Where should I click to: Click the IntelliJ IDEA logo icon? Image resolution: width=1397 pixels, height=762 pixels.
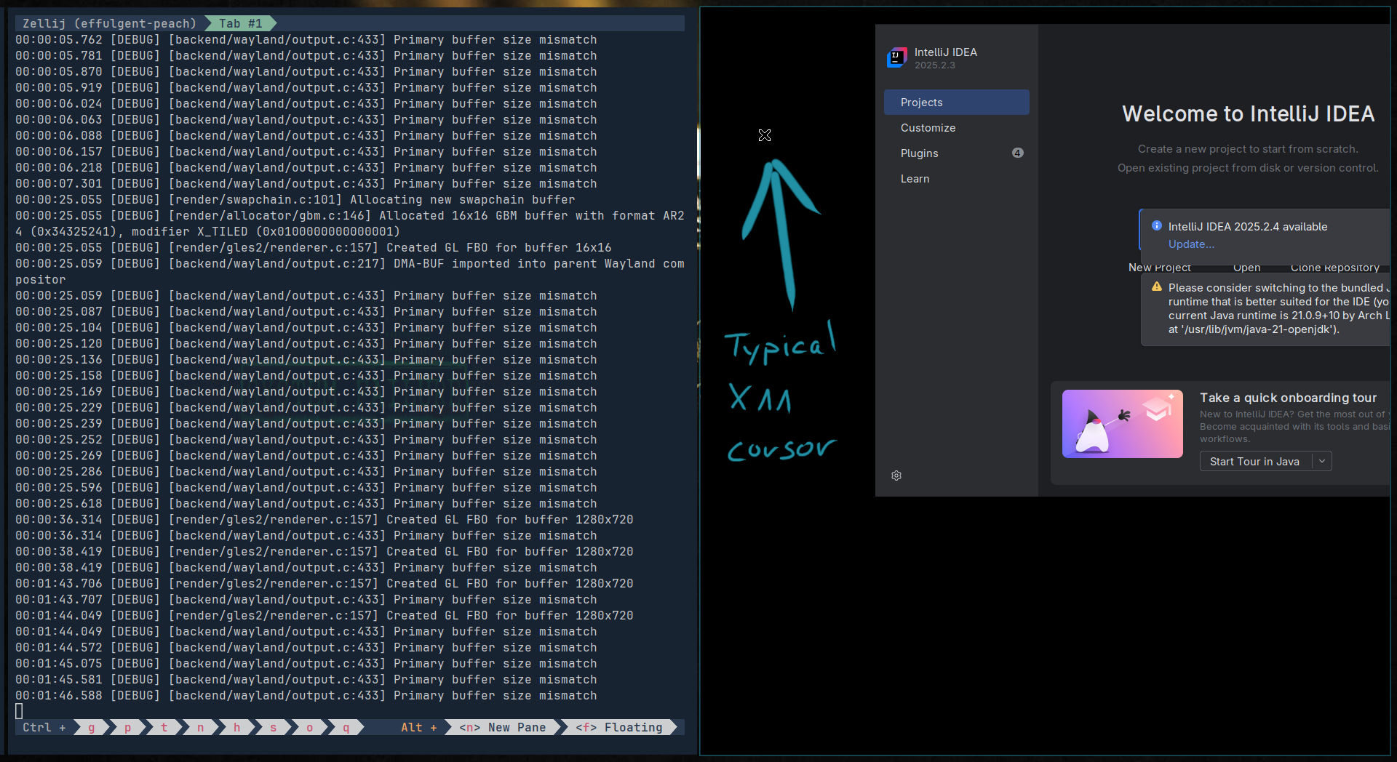pyautogui.click(x=896, y=58)
